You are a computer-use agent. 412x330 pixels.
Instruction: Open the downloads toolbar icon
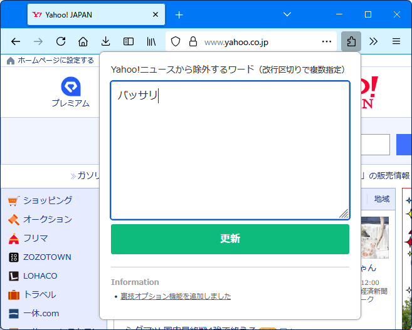(105, 41)
